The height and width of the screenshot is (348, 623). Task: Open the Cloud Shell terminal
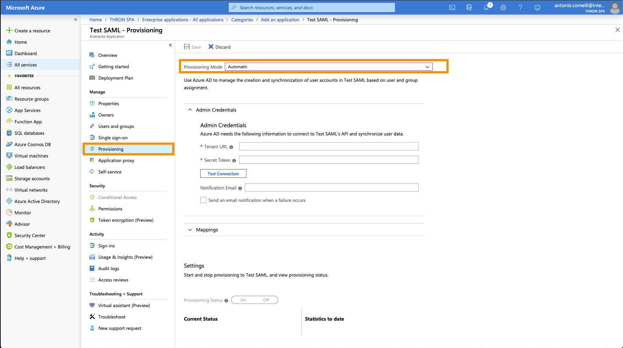click(452, 7)
